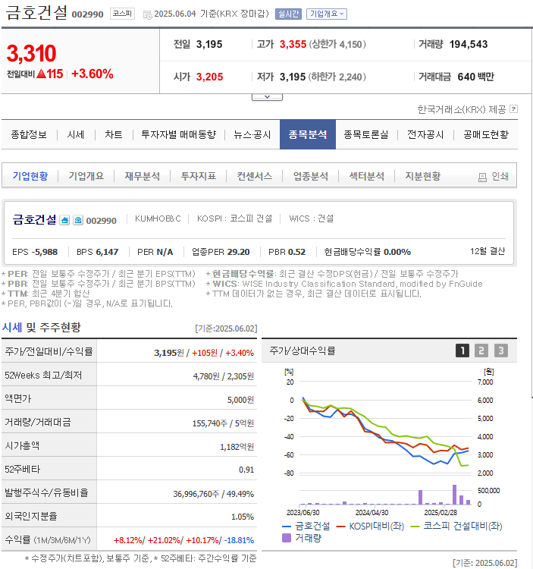Screen dimensions: 533x569
Task: Switch to chart view 3
Action: (500, 351)
